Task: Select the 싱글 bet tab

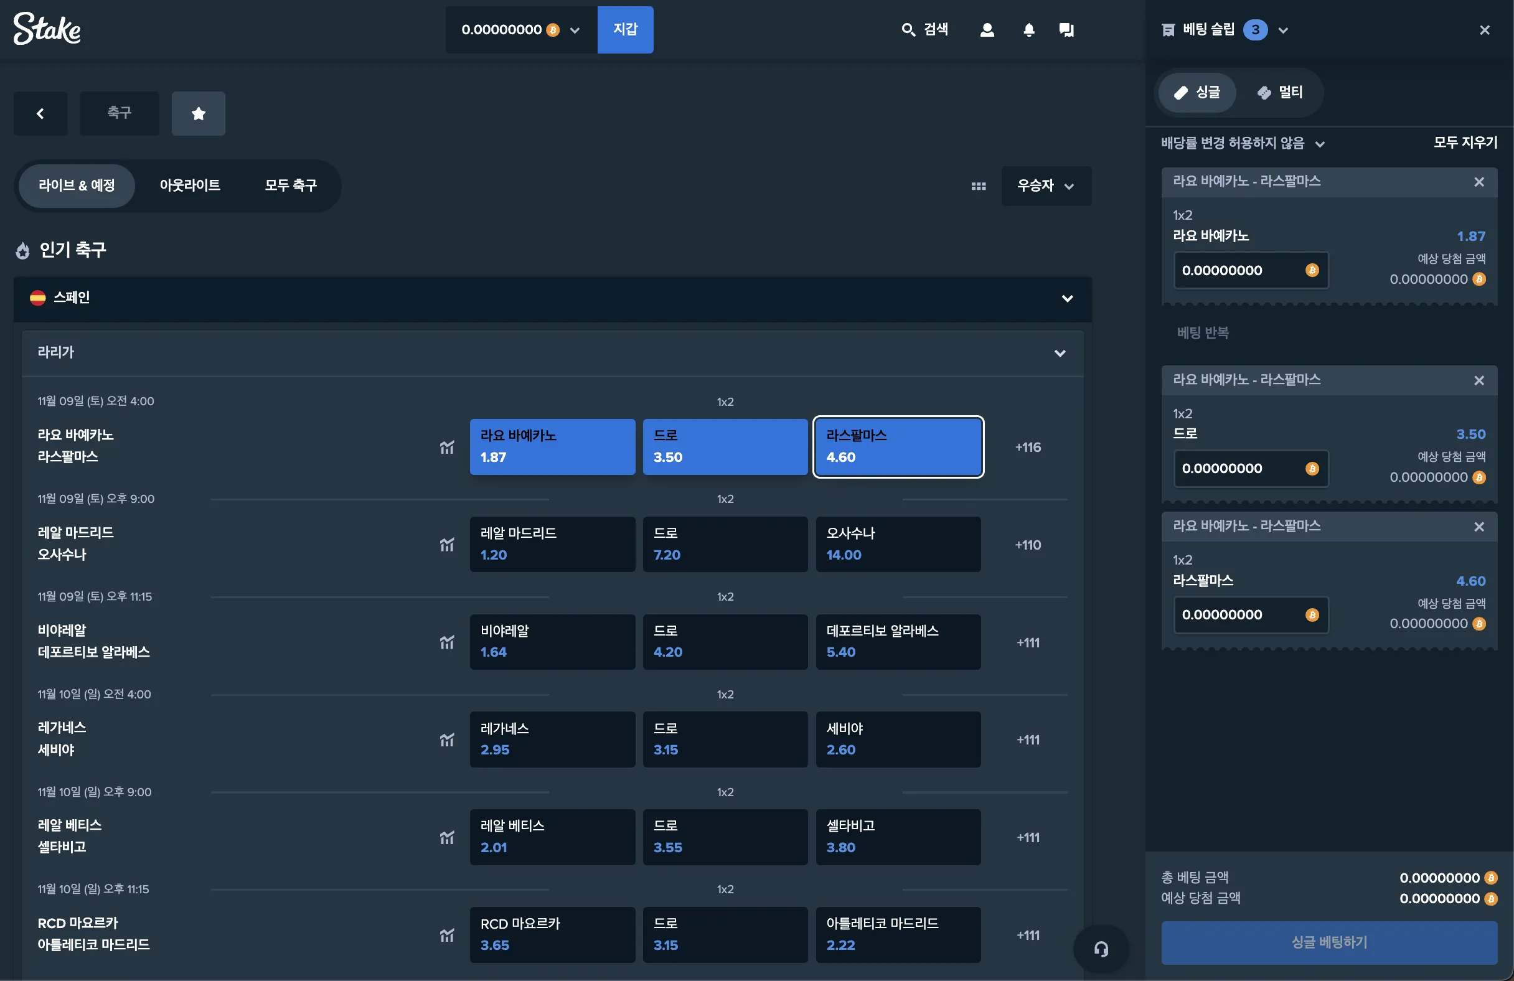Action: pos(1197,93)
